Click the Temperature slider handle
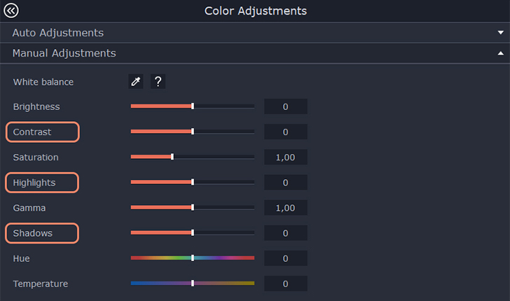 point(193,283)
